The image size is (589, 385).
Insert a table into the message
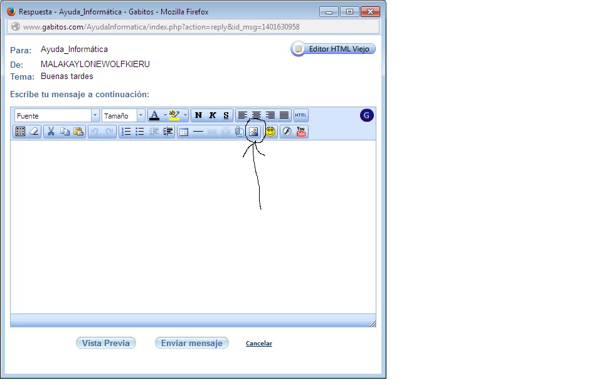click(184, 132)
